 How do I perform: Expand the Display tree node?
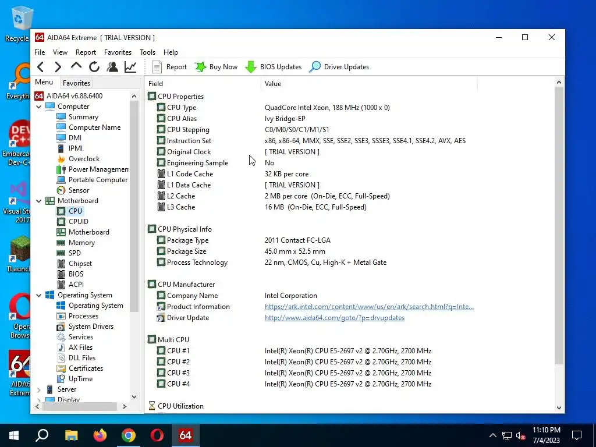39,399
